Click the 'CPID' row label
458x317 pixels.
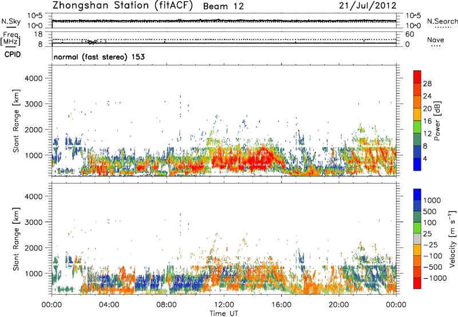(x=13, y=54)
